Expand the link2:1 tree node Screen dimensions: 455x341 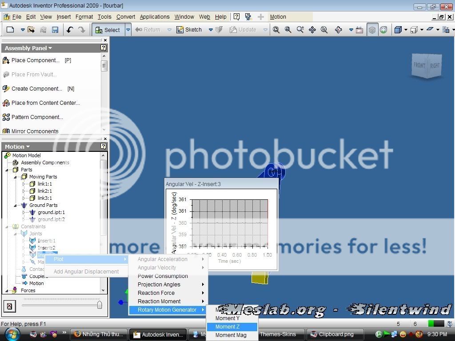(x=24, y=191)
